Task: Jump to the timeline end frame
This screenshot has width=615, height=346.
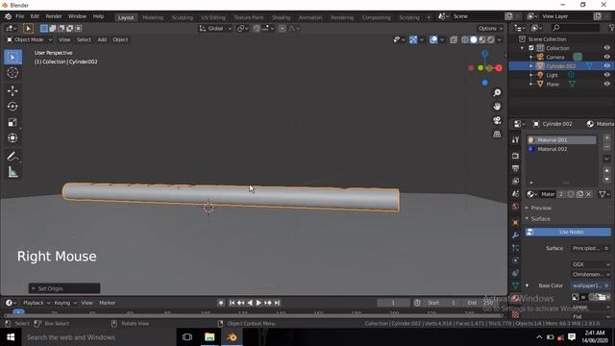Action: click(277, 303)
